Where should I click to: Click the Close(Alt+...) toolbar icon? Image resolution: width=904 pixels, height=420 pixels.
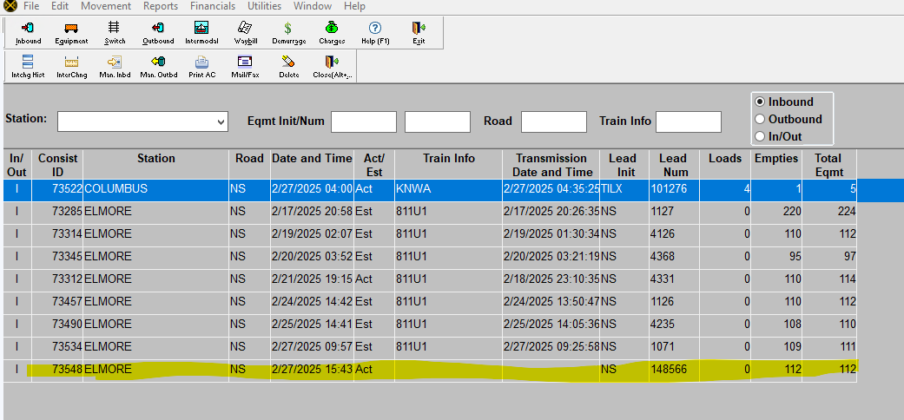(332, 66)
